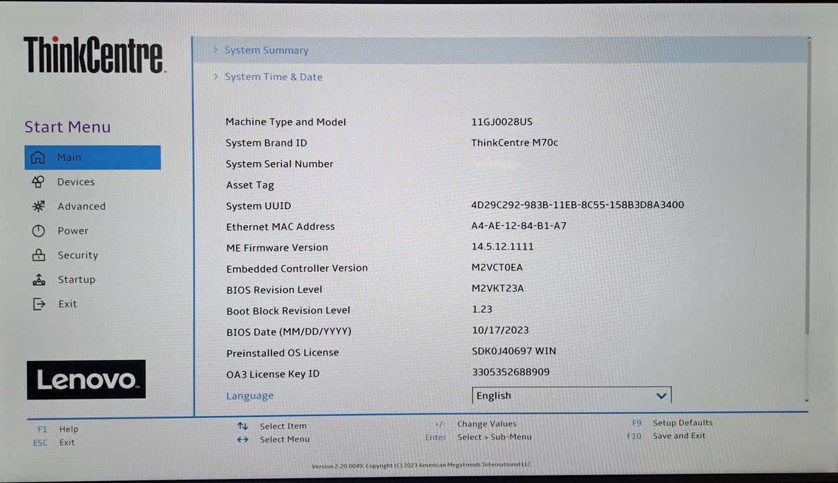The width and height of the screenshot is (838, 483).
Task: Click embedded controller value M2VCT0EA
Action: click(x=497, y=267)
